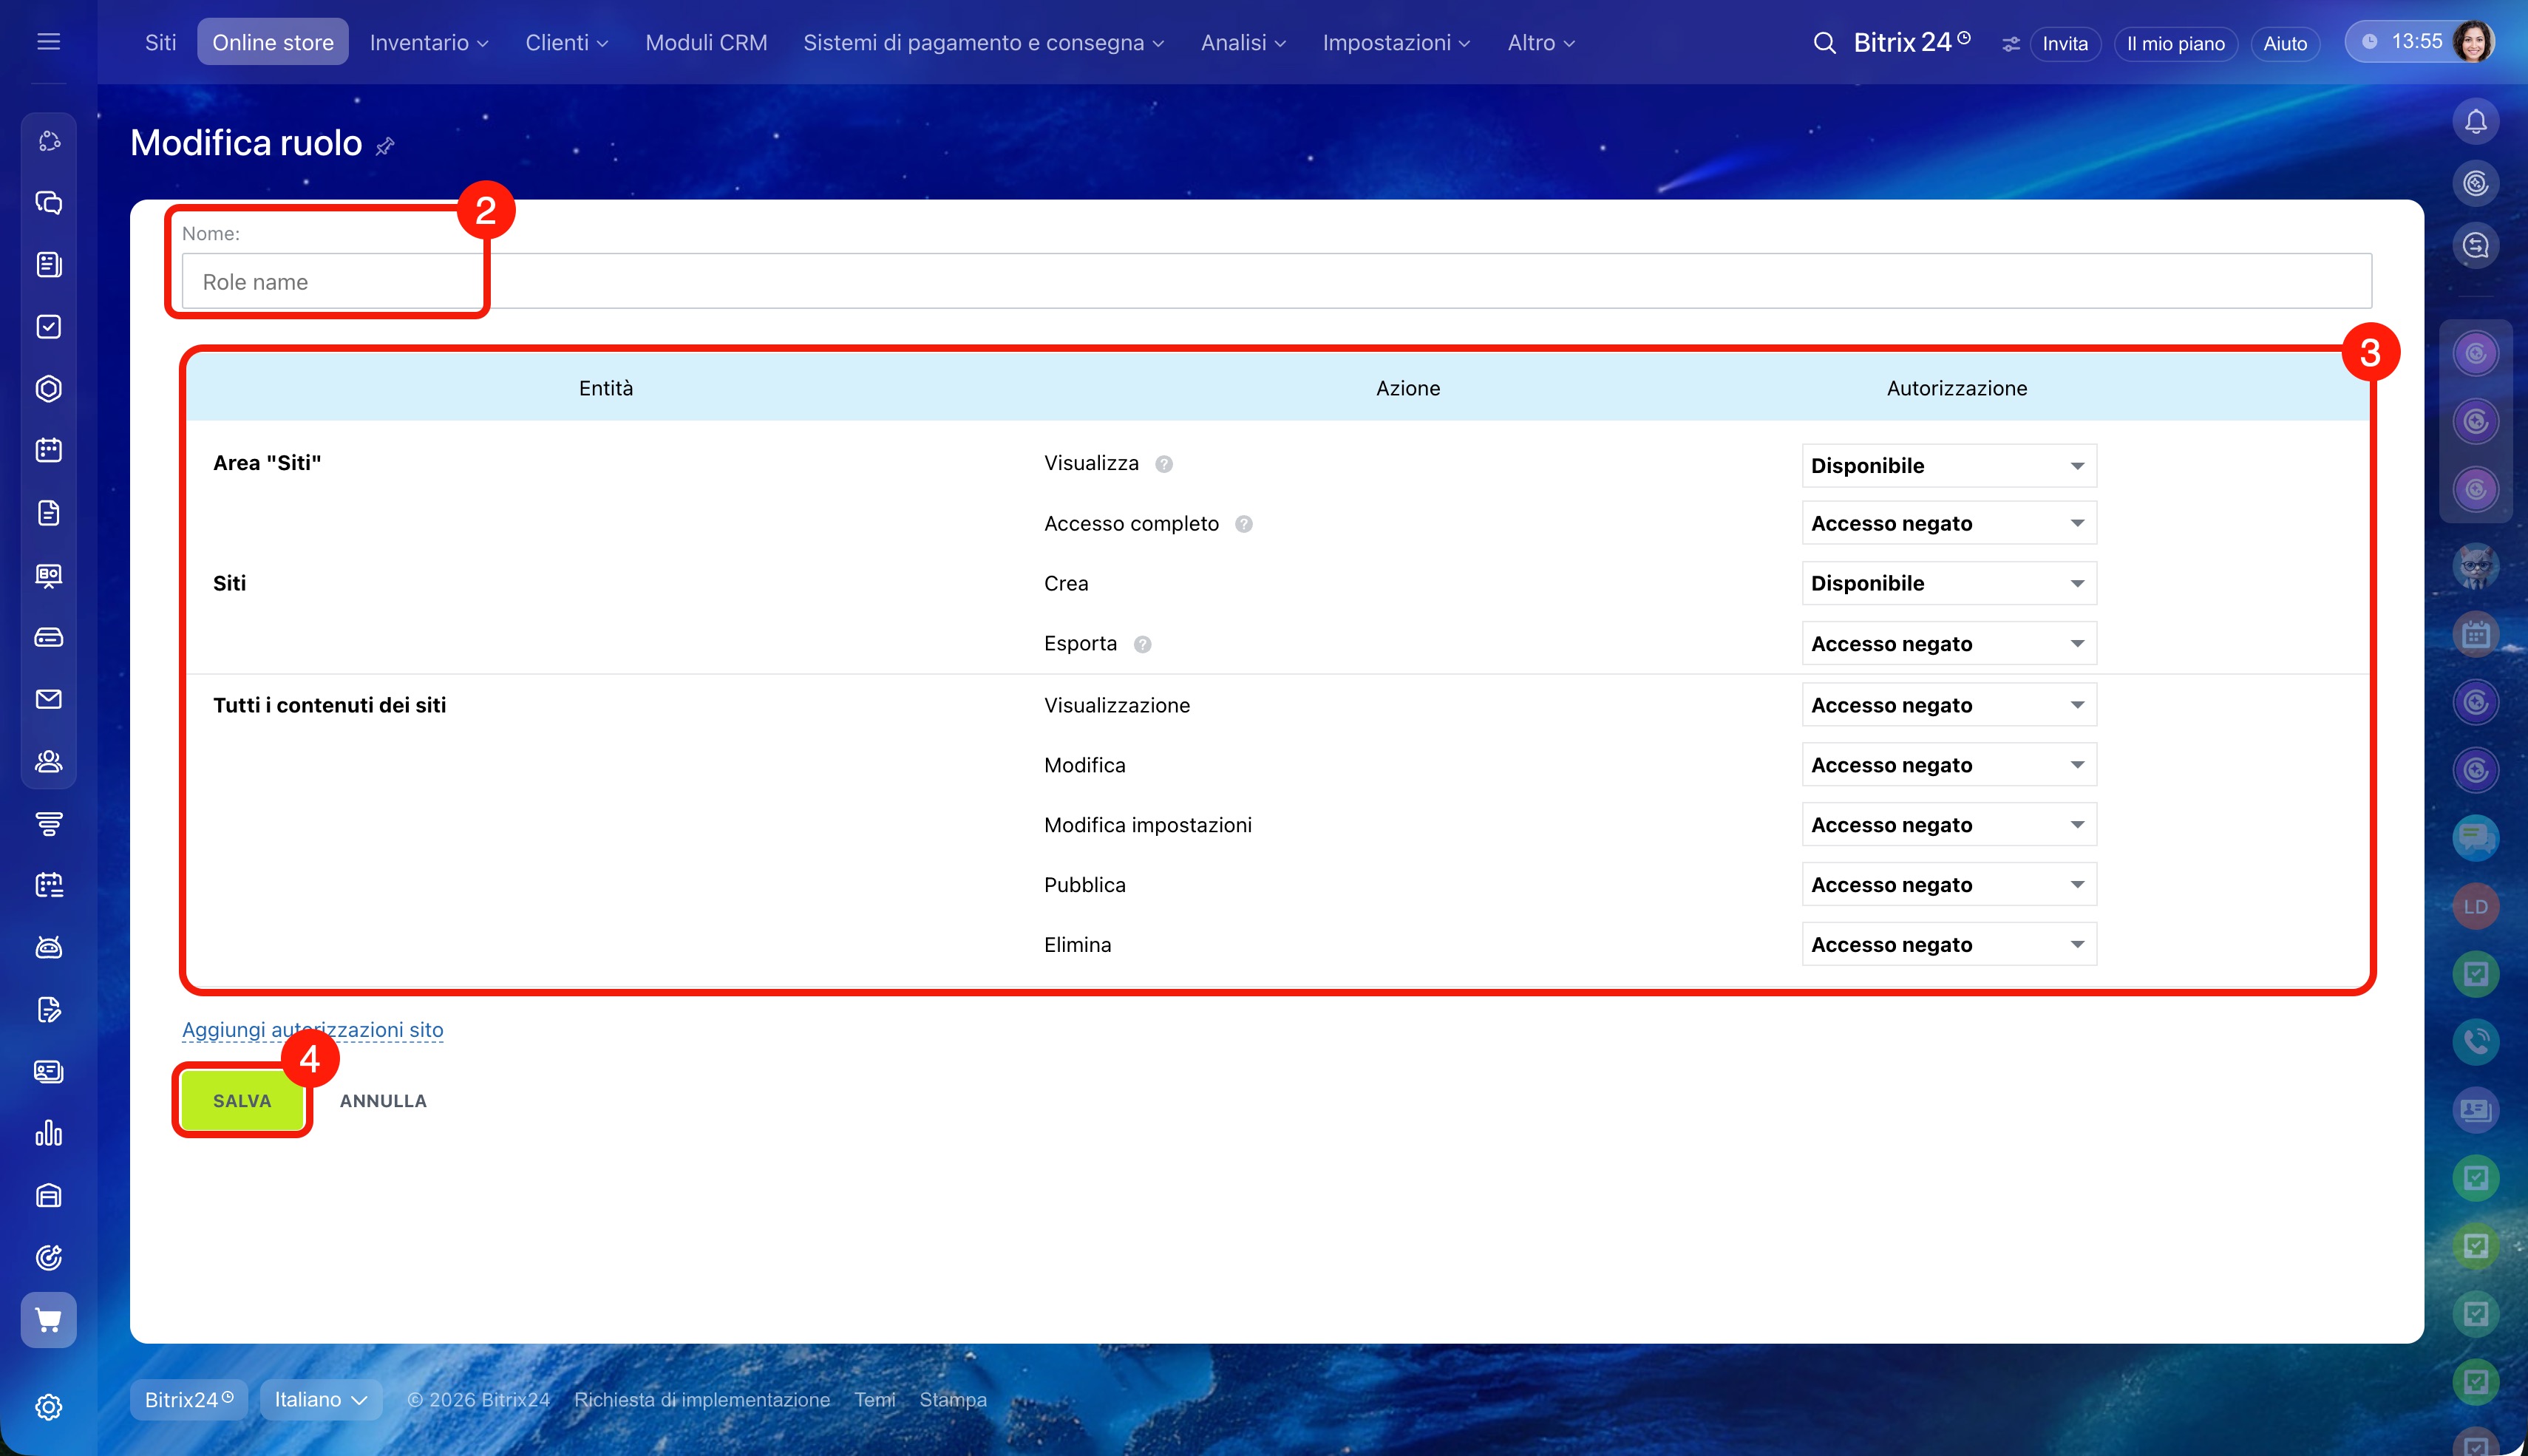
Task: Click the settings gear sidebar icon
Action: tap(48, 1407)
